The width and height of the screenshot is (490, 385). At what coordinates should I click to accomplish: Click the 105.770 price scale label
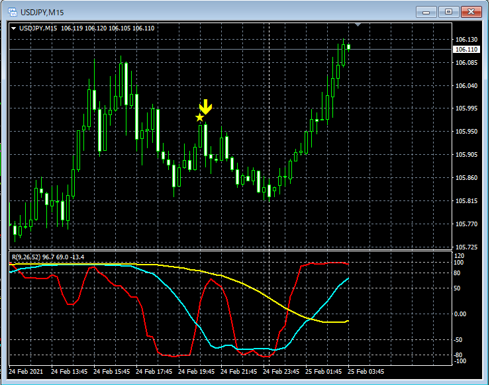[x=467, y=224]
